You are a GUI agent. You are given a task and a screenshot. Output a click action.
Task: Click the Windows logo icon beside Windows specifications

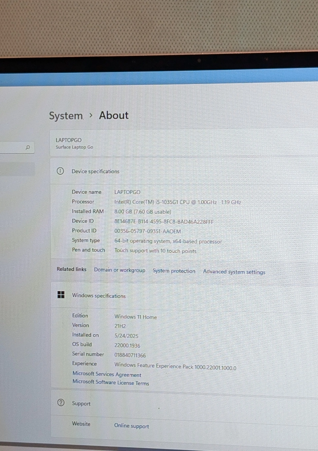tap(61, 295)
